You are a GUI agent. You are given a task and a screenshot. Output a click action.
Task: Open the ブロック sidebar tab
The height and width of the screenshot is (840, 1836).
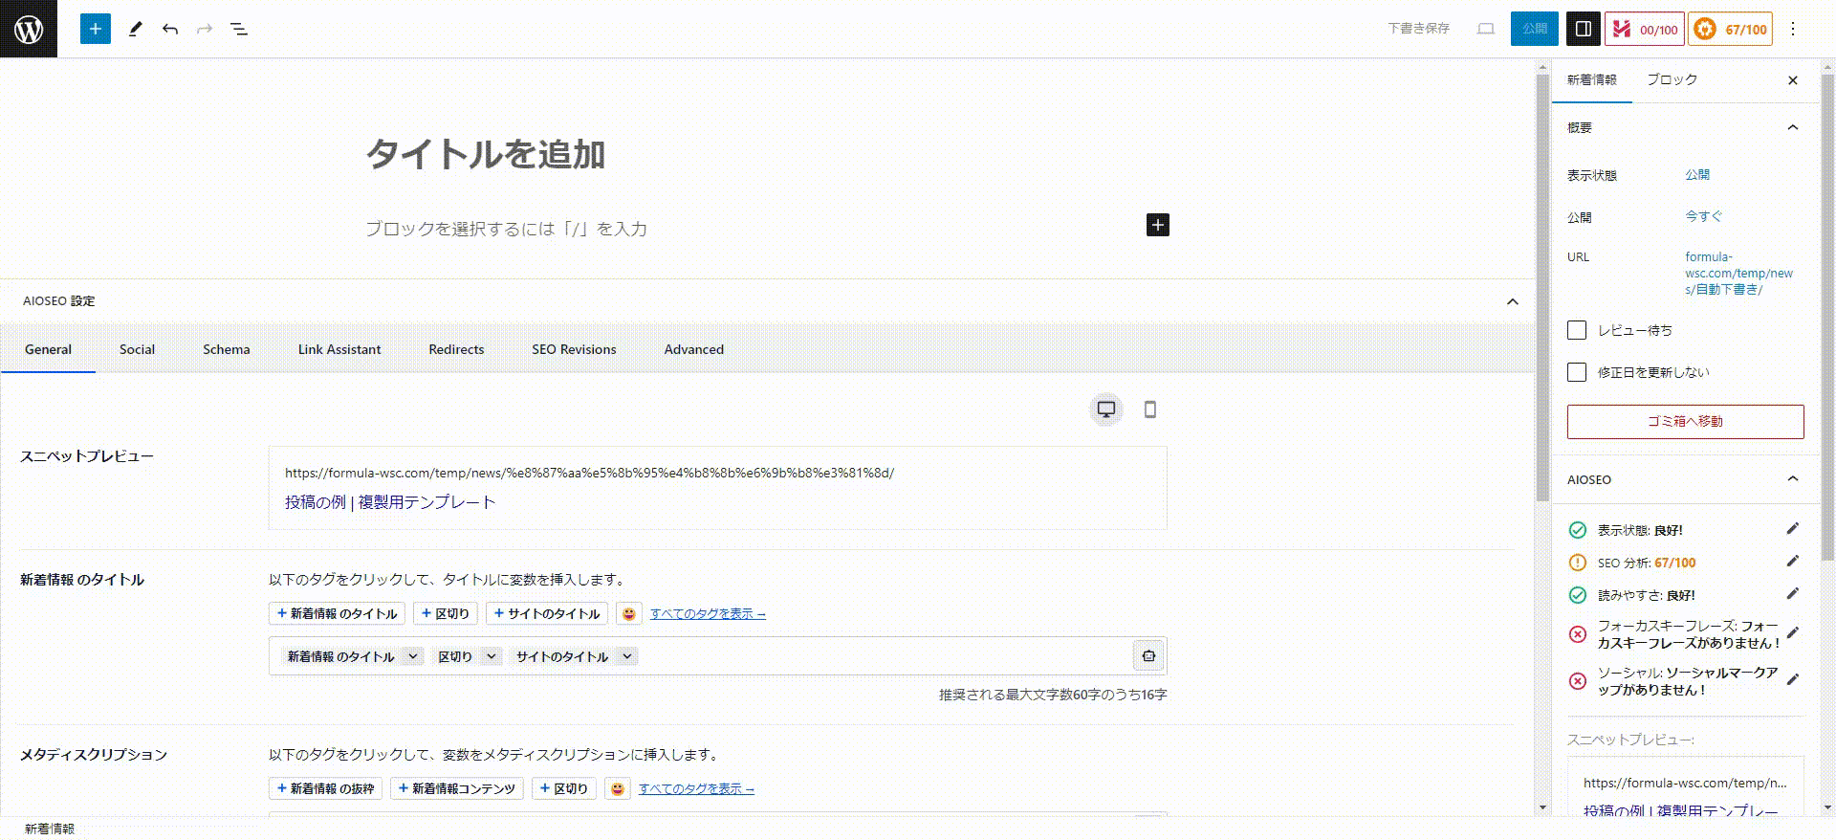click(x=1672, y=79)
